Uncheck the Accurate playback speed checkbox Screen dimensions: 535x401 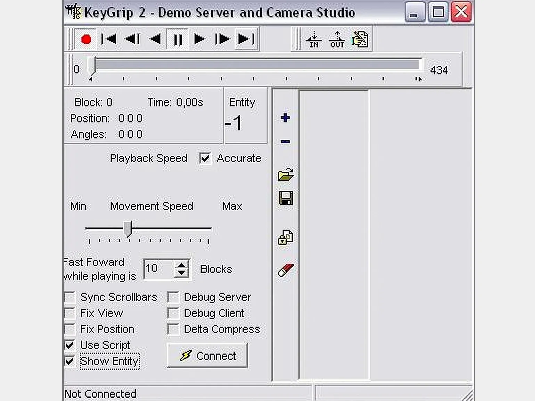coord(205,159)
